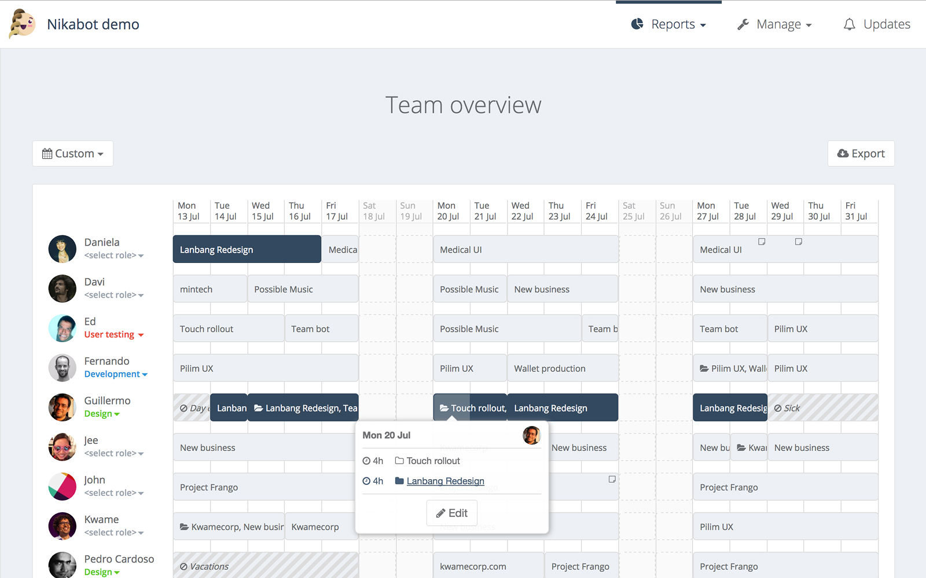
Task: Click Guillermo's profile avatar
Action: point(63,407)
